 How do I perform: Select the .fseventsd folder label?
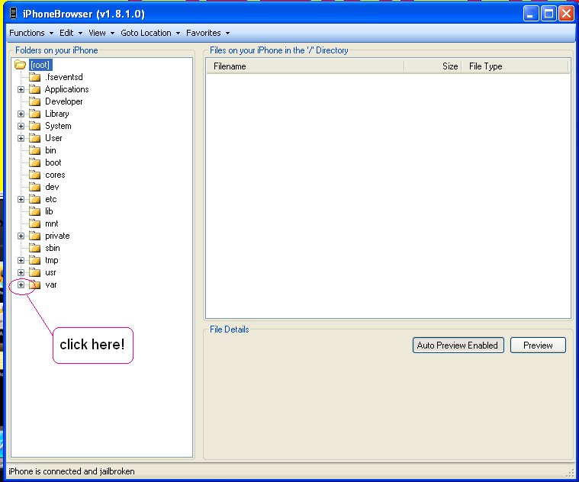tap(64, 77)
